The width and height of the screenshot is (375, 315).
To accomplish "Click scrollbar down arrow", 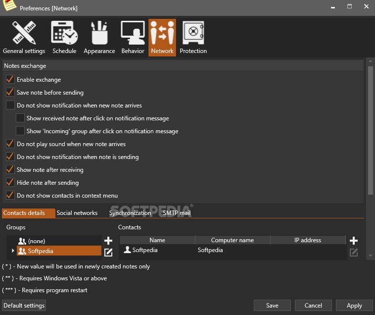I will tap(371, 256).
